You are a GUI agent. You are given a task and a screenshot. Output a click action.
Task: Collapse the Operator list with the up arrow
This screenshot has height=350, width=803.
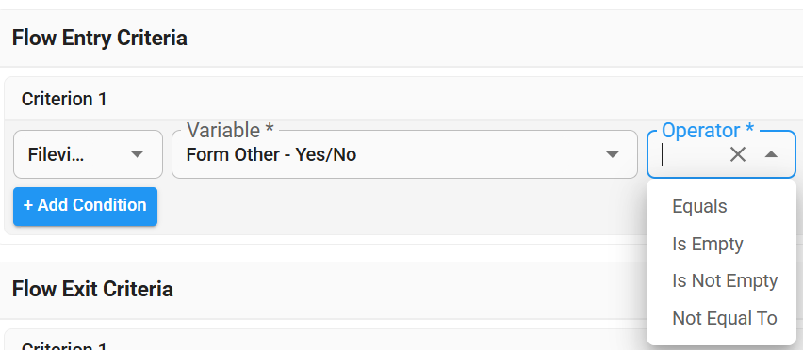[x=771, y=154]
